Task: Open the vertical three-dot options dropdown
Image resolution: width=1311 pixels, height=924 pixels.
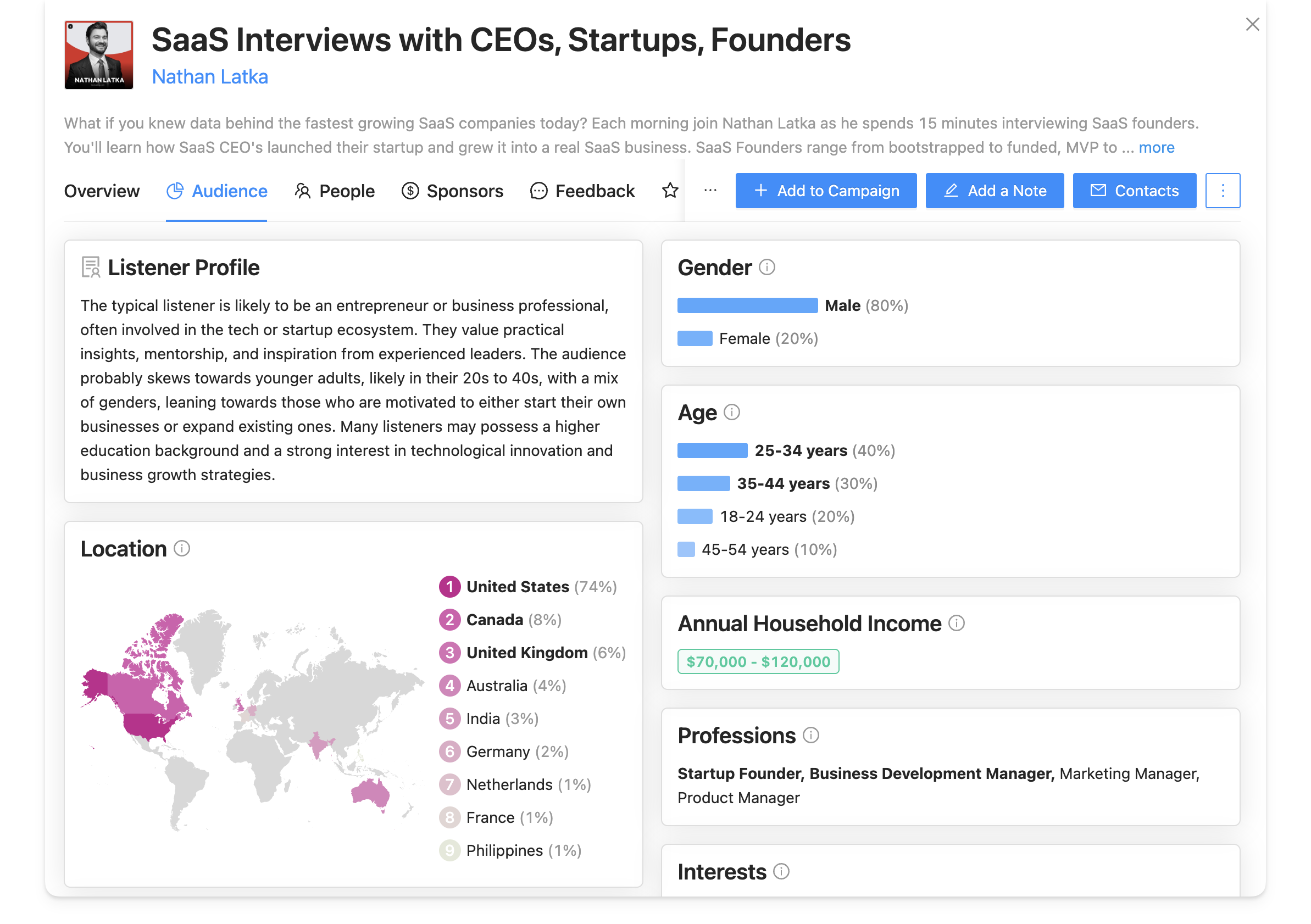Action: click(1223, 191)
